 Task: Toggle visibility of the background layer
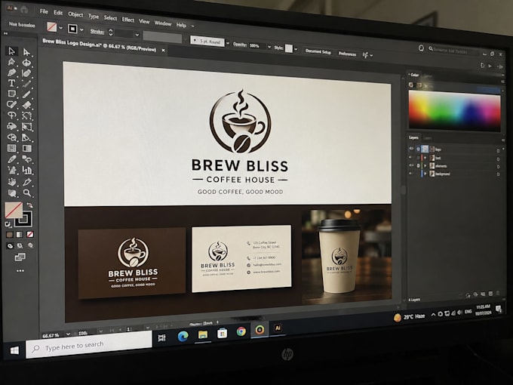point(411,173)
